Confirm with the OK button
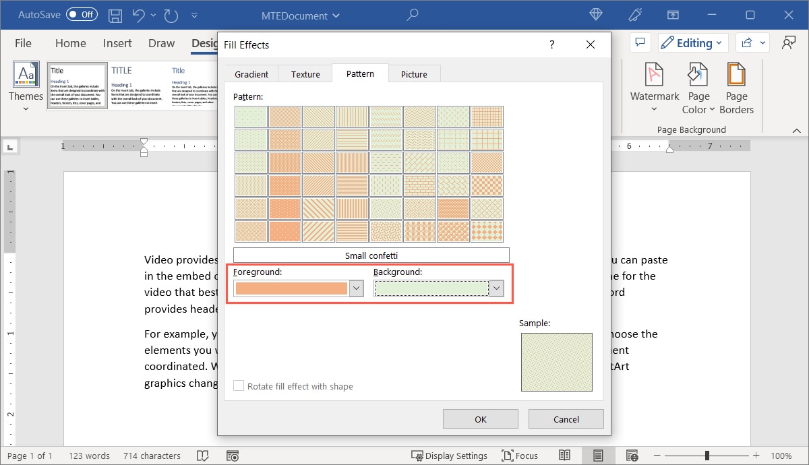The image size is (809, 465). pyautogui.click(x=480, y=418)
